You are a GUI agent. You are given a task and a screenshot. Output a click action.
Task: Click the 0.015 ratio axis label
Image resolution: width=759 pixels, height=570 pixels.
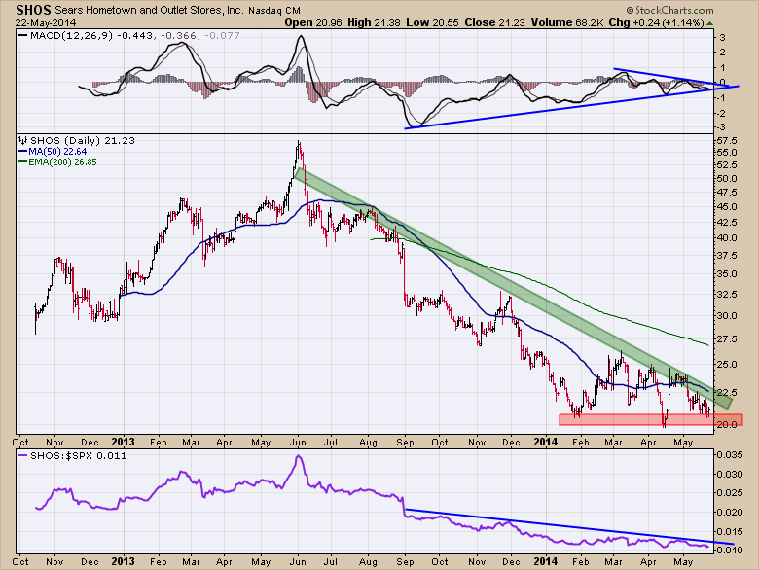click(729, 531)
